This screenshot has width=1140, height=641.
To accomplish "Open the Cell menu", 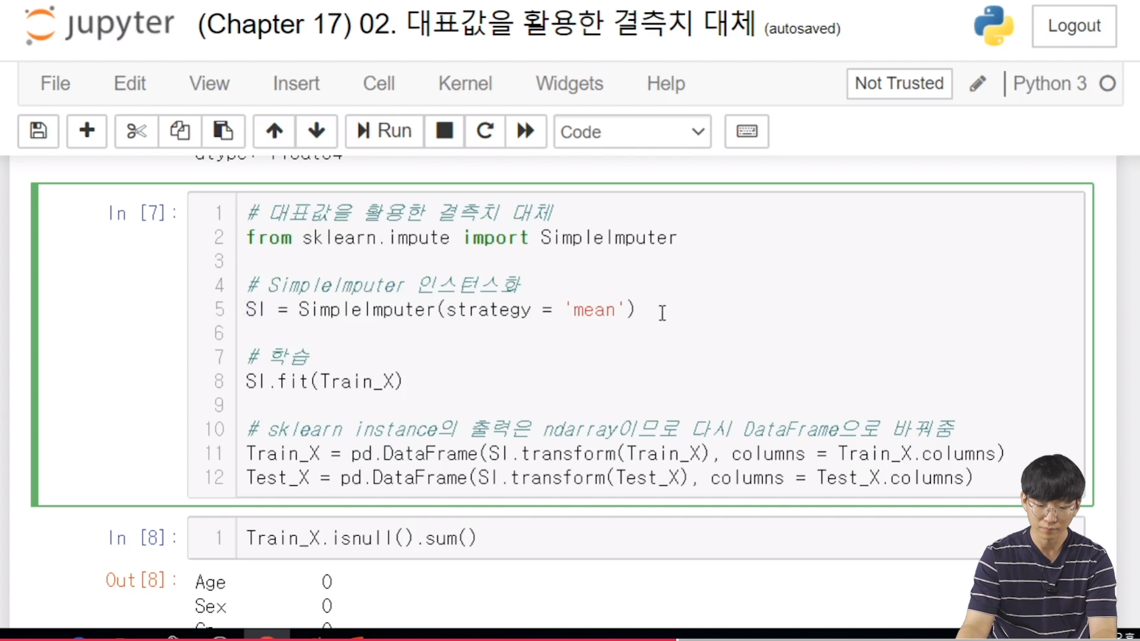I will point(378,84).
